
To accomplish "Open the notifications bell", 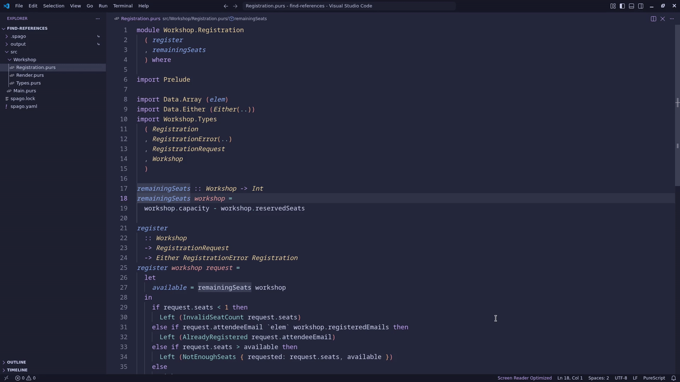I will click(674, 378).
